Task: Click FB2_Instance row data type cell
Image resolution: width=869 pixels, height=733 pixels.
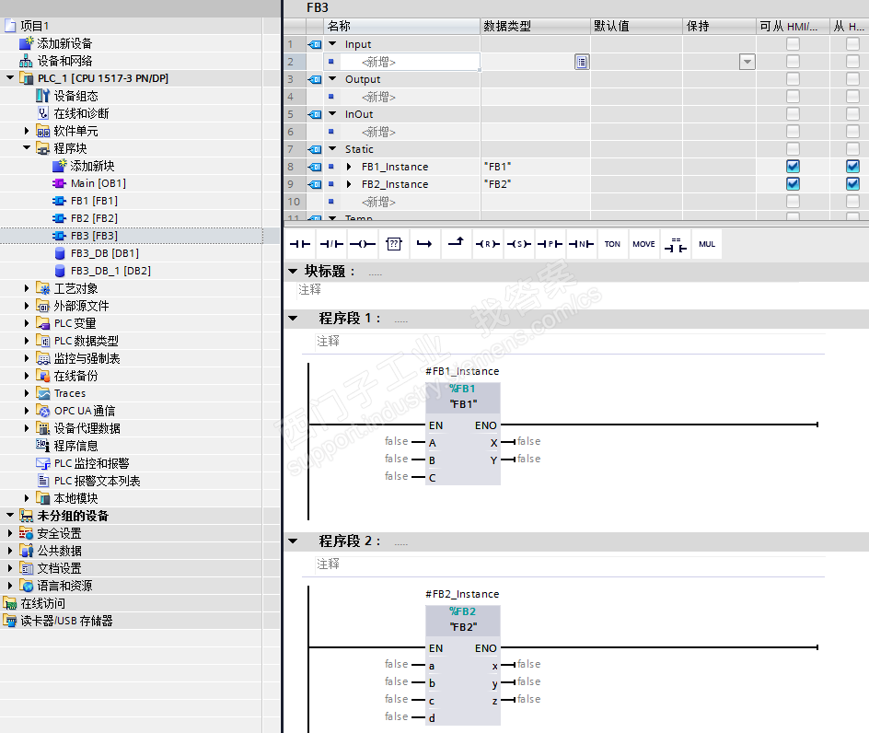Action: 536,184
